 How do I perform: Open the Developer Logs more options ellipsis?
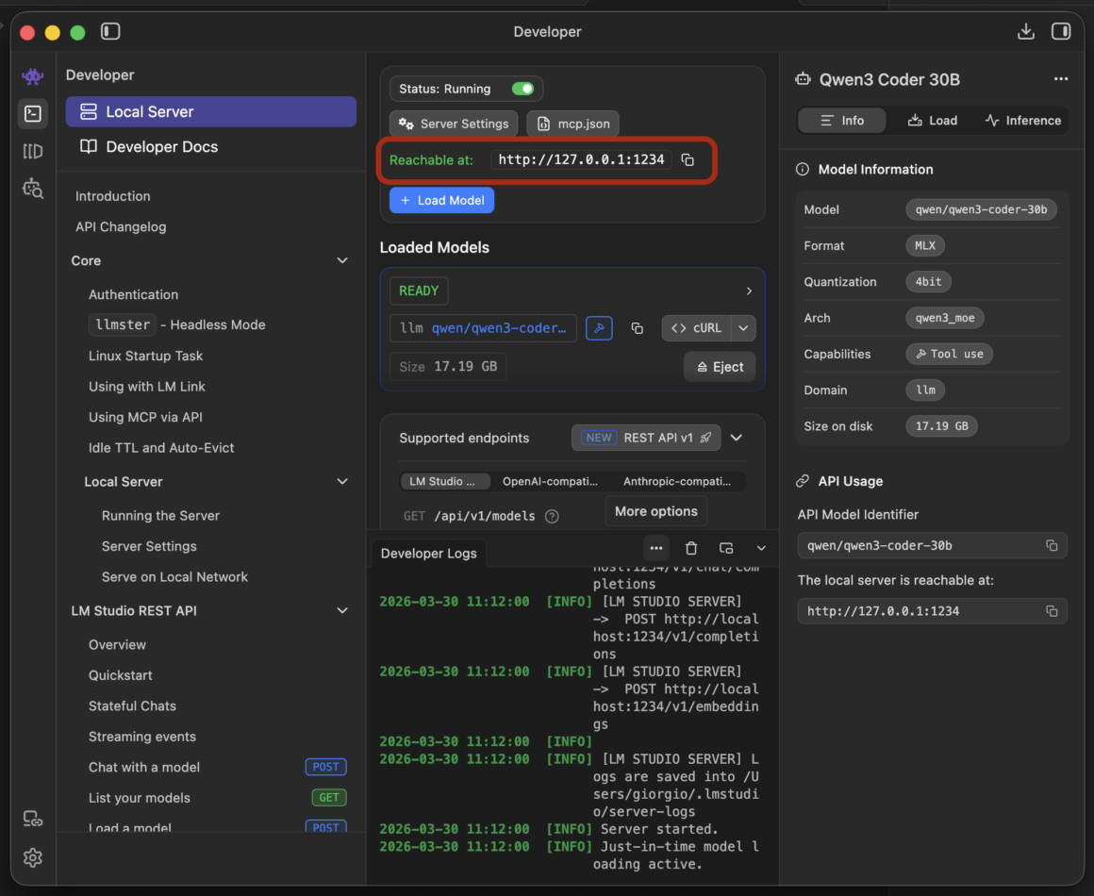pos(655,549)
